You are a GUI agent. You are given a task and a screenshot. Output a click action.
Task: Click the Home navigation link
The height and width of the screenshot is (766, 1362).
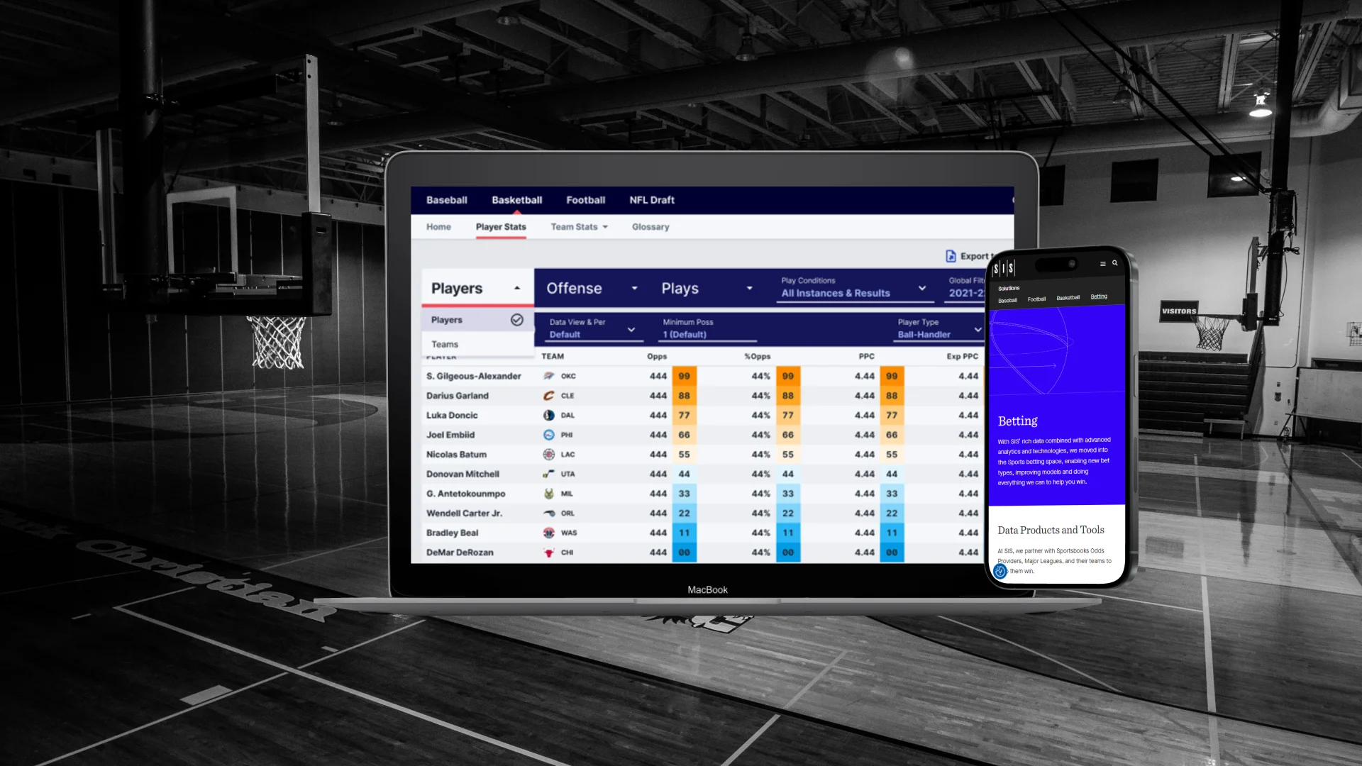click(x=438, y=226)
